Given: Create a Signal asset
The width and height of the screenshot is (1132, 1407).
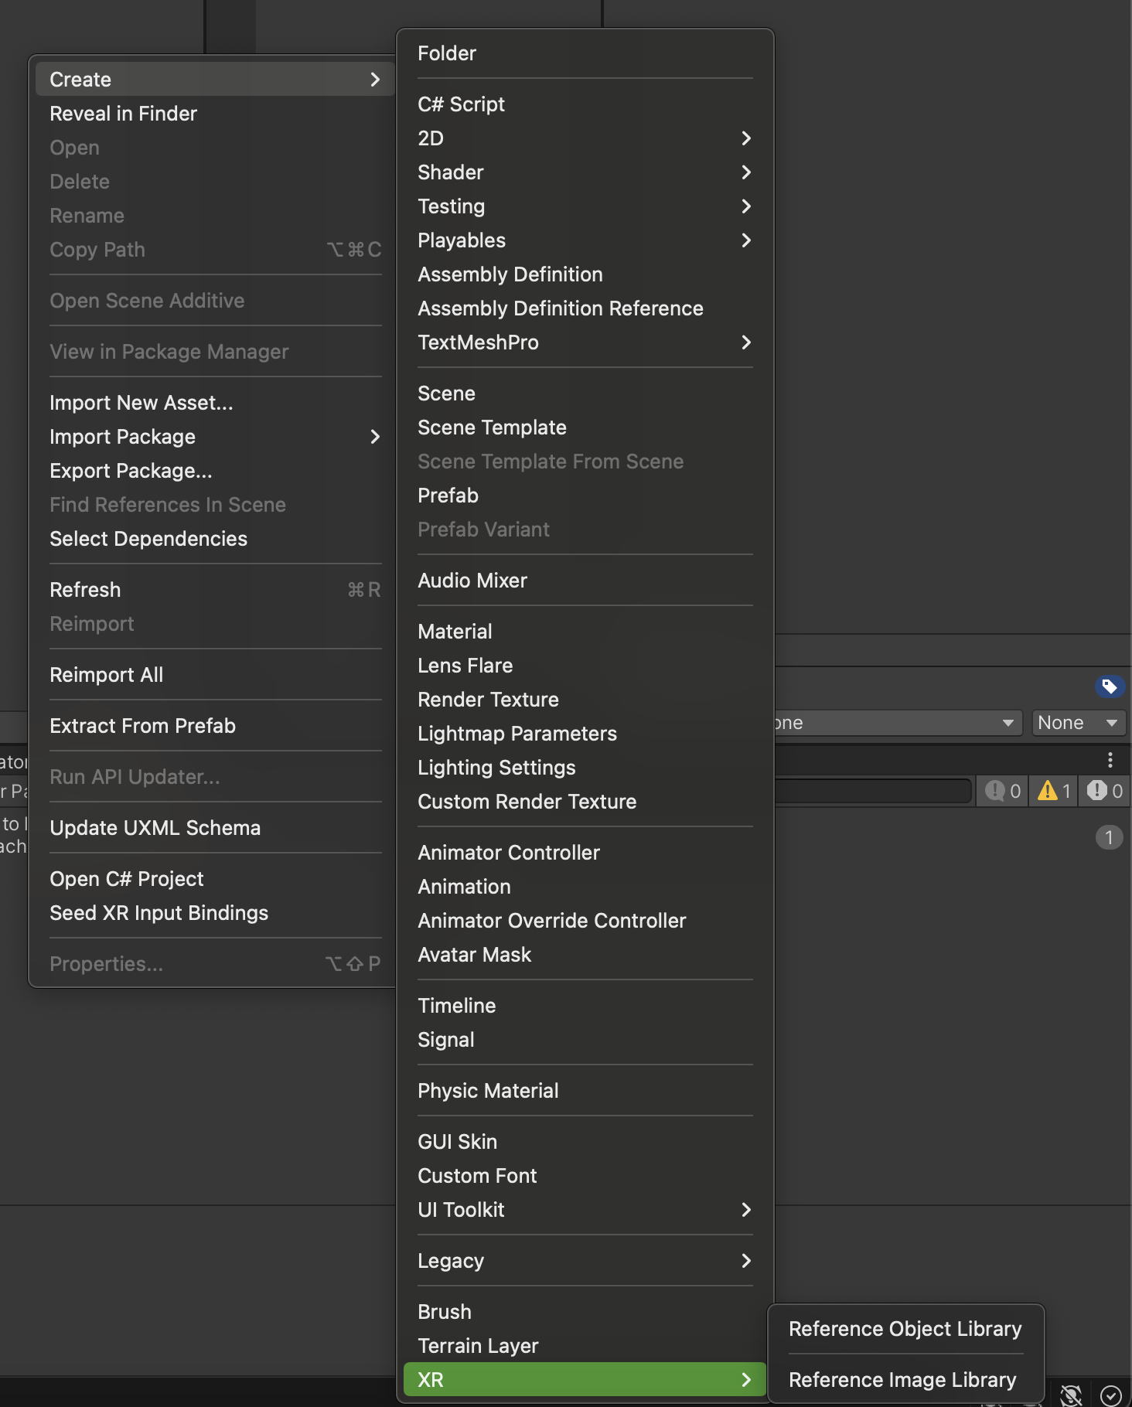Looking at the screenshot, I should [585, 1040].
